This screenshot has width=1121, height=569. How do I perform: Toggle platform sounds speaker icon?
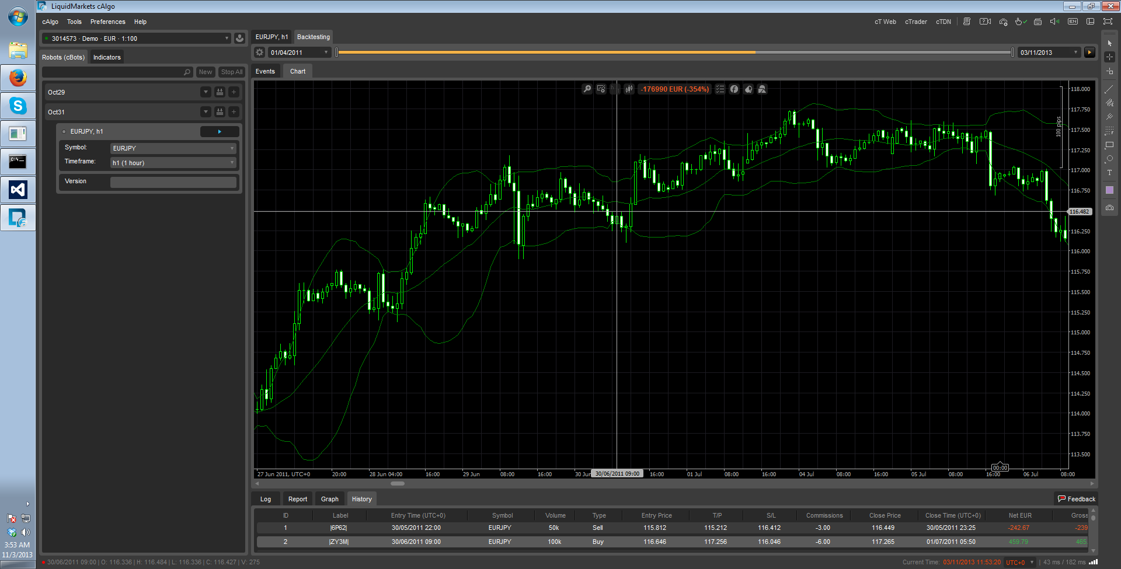click(1054, 22)
